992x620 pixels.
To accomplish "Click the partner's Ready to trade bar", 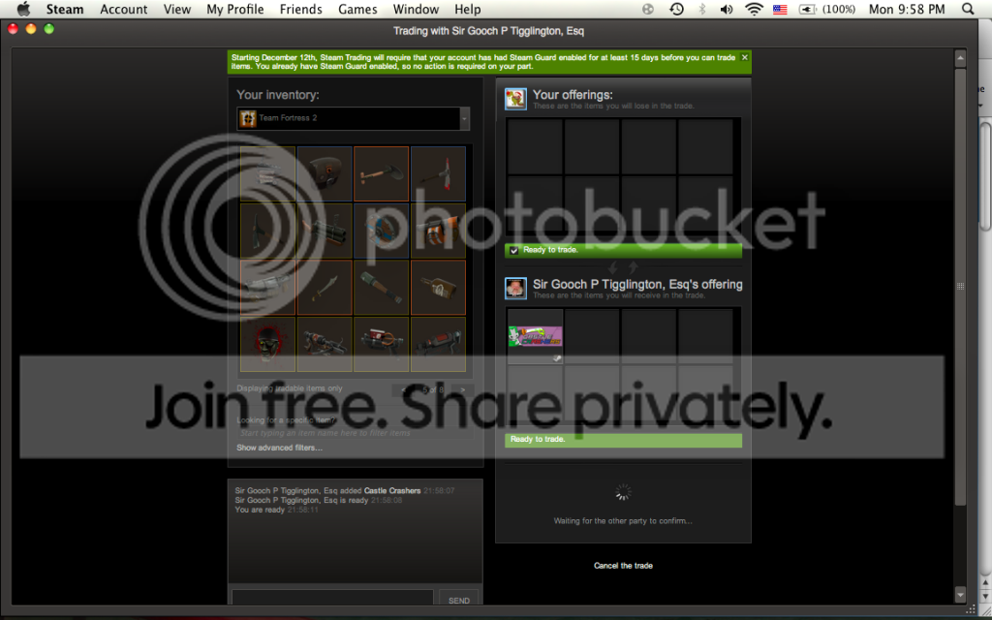I will [x=623, y=440].
